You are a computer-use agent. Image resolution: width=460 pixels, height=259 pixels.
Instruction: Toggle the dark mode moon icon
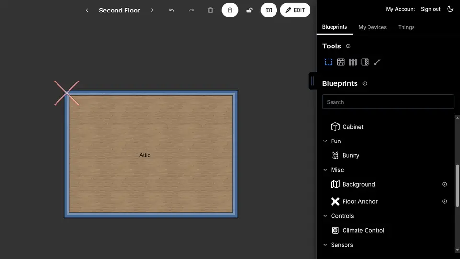(x=450, y=9)
